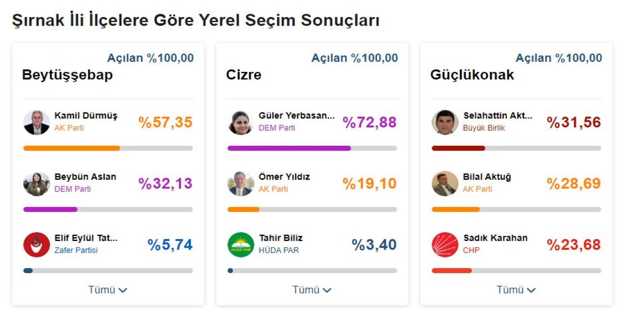This screenshot has height=311, width=622.
Task: Click Ömer Yıldız's profile picture
Action: (x=241, y=184)
